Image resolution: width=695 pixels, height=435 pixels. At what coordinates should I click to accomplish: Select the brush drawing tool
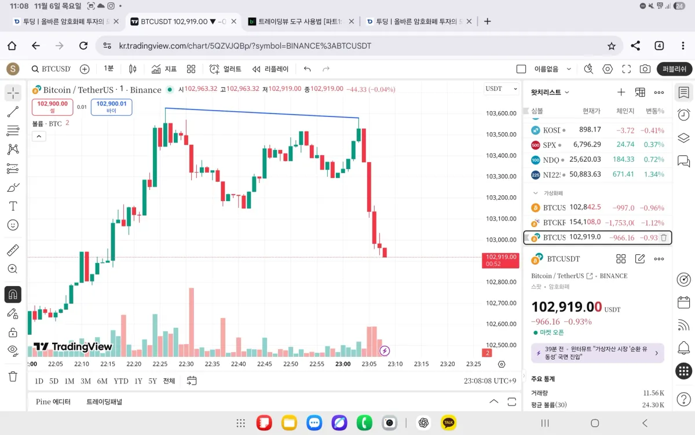coord(13,187)
